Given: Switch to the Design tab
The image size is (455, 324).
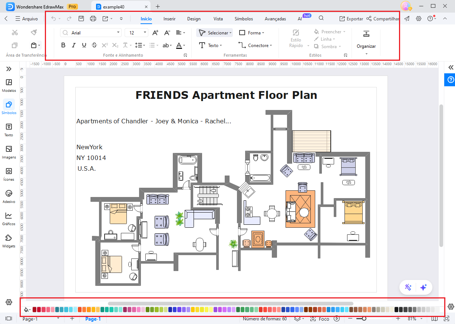Looking at the screenshot, I should 194,19.
